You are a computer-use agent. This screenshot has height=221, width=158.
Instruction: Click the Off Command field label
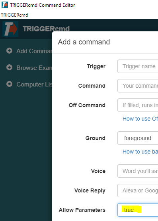(x=87, y=105)
